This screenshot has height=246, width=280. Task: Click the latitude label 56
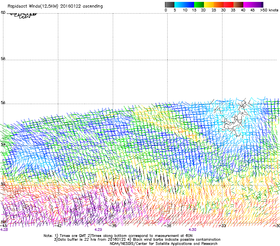(3, 103)
